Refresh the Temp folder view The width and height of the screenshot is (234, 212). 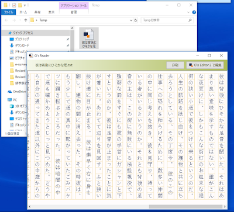(x=136, y=20)
